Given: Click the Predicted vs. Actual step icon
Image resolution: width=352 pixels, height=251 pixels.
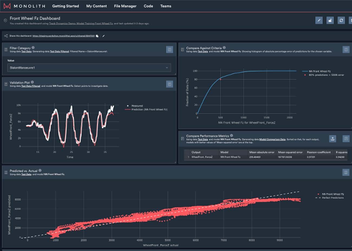Looking at the screenshot, I should coord(6,172).
